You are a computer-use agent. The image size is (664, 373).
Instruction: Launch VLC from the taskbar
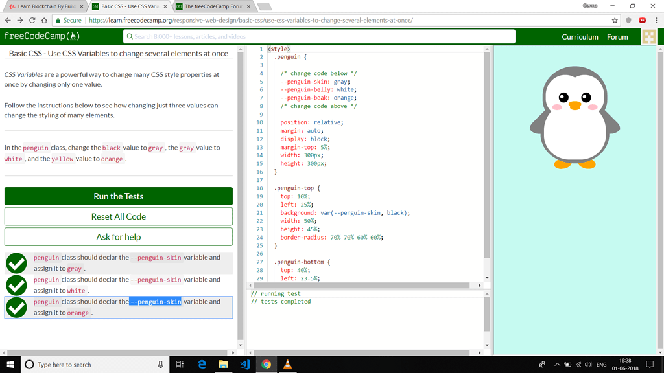(x=287, y=365)
